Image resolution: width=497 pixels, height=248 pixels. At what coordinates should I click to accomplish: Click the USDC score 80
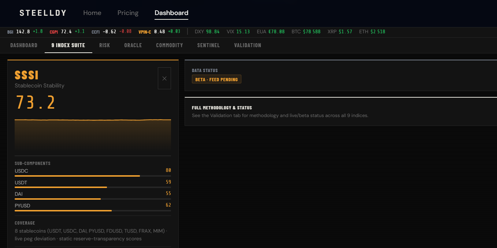[x=168, y=170]
